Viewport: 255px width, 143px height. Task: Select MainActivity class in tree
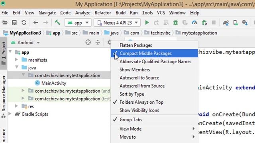point(54,83)
